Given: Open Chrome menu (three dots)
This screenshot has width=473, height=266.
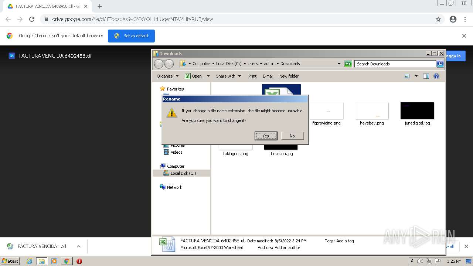Looking at the screenshot, I should 465,19.
